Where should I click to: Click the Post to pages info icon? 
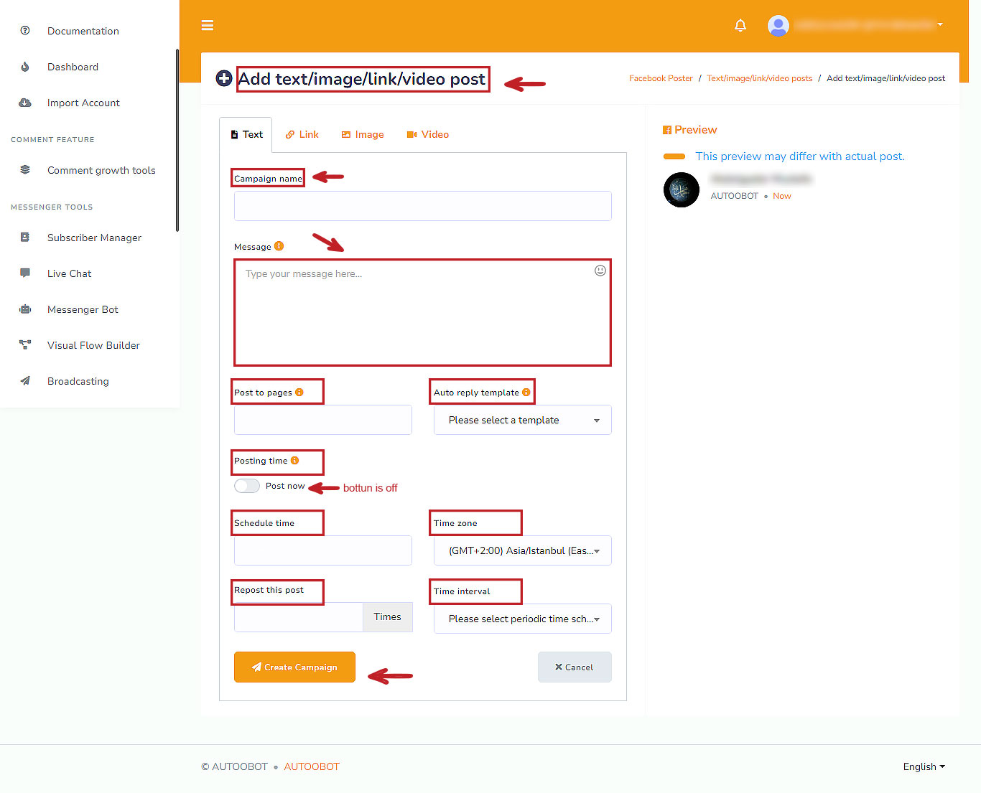(x=299, y=392)
